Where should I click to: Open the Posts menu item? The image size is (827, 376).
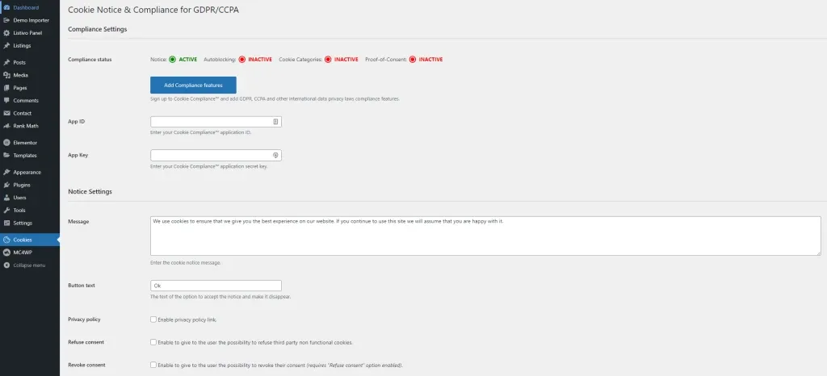[x=30, y=62]
